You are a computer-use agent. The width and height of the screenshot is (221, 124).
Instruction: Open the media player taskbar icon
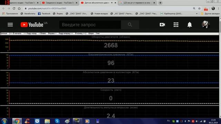click(87, 121)
